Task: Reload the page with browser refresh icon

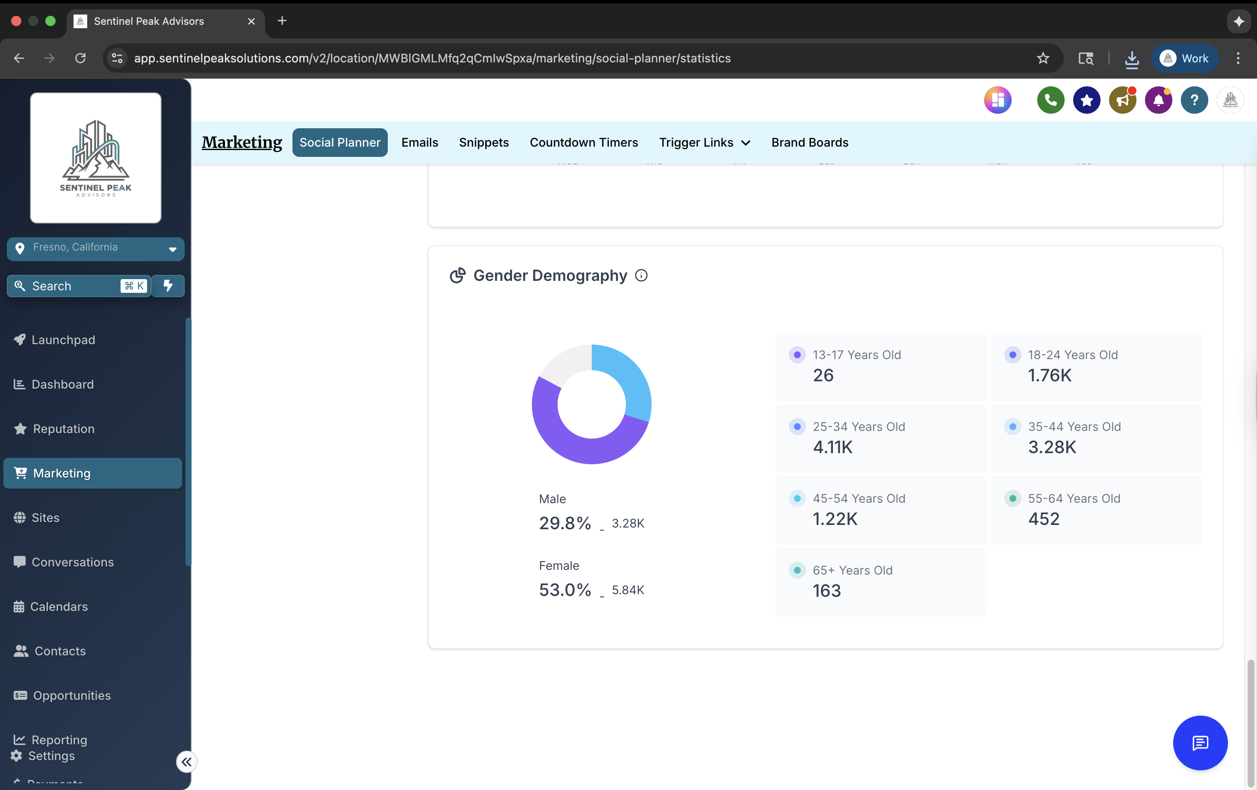Action: [80, 58]
